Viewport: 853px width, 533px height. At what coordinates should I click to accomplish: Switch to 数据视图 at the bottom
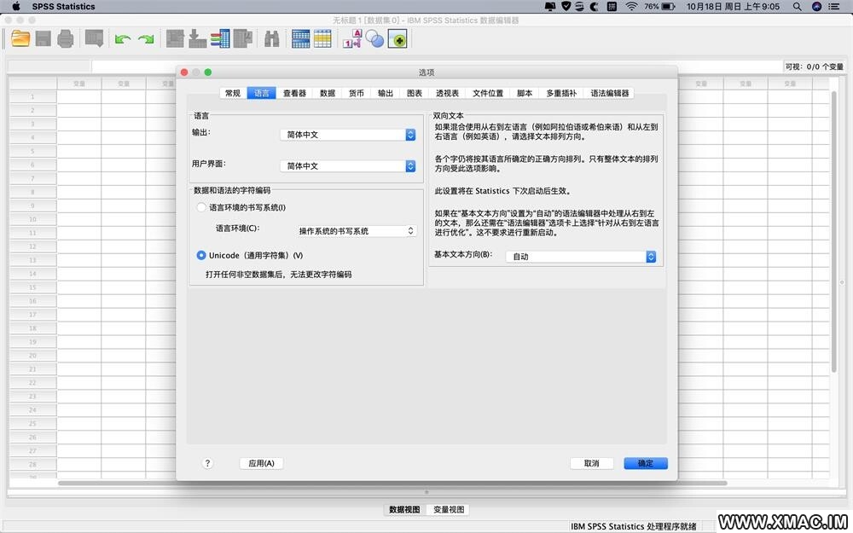tap(404, 509)
